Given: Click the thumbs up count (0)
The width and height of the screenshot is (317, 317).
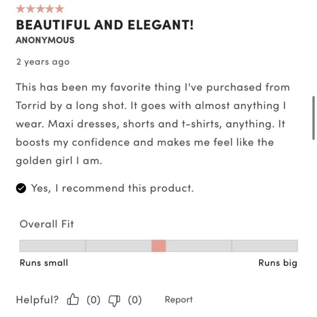Looking at the screenshot, I should point(93,300).
